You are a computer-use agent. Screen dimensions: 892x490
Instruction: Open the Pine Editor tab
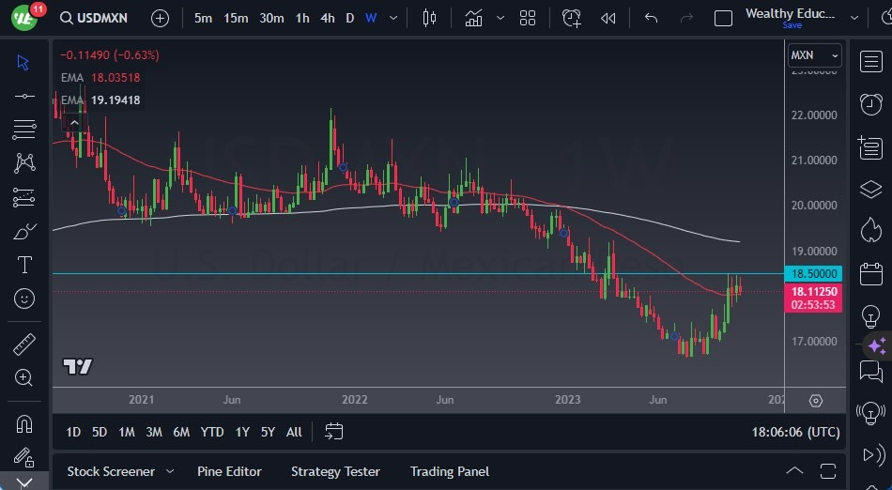(x=229, y=472)
